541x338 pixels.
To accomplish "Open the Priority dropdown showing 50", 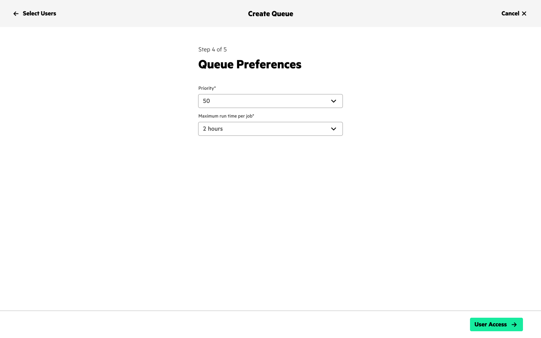I will coord(270,101).
